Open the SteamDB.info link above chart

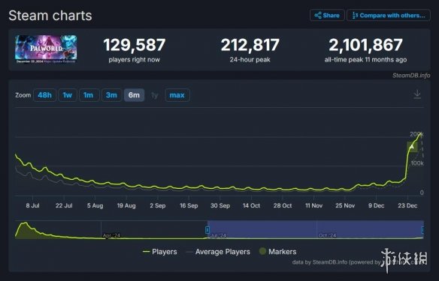[411, 76]
